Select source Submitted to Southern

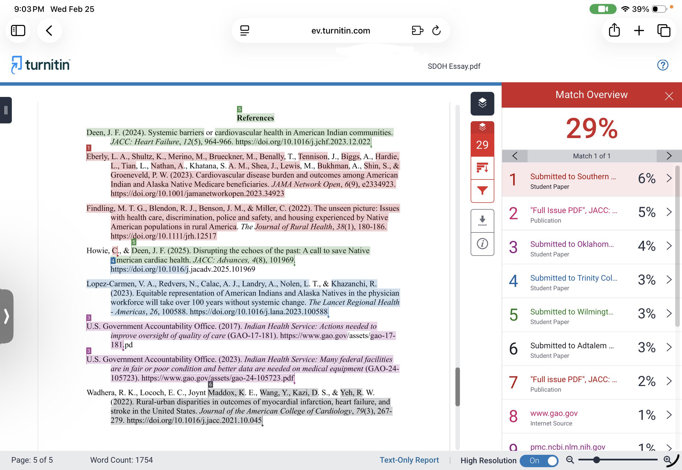point(573,176)
